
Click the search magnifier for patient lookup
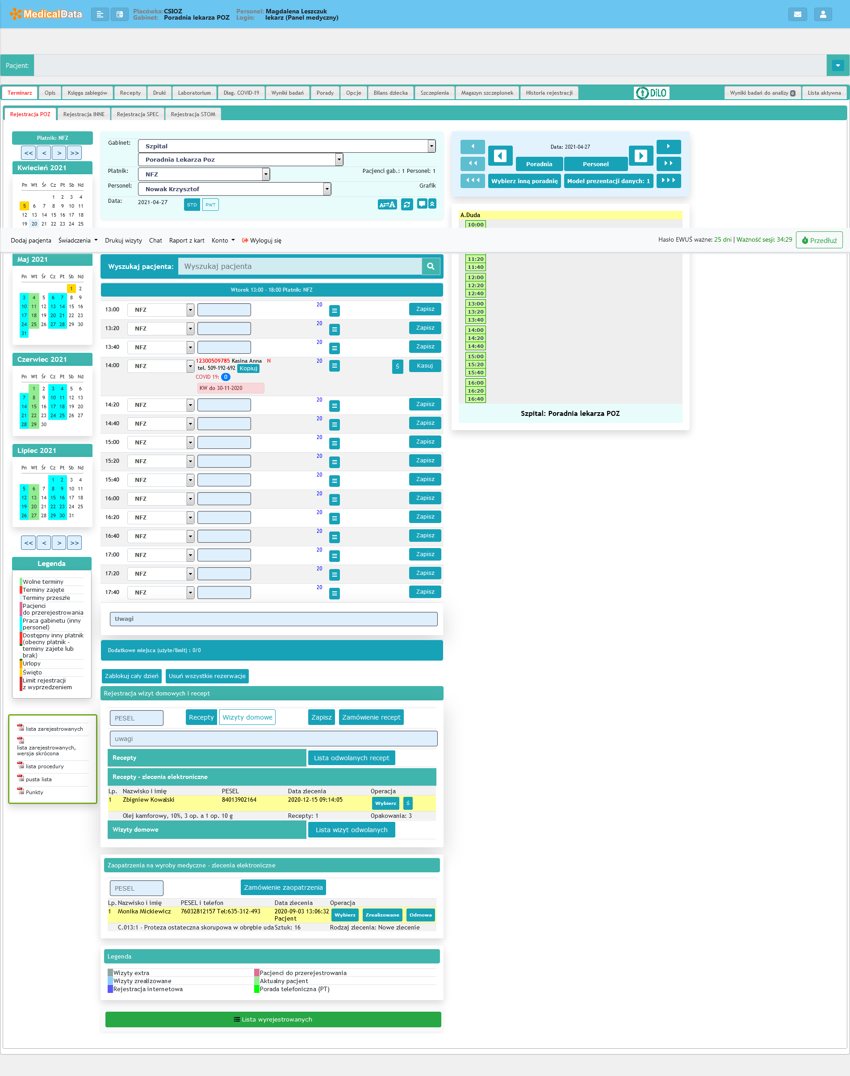coord(431,266)
